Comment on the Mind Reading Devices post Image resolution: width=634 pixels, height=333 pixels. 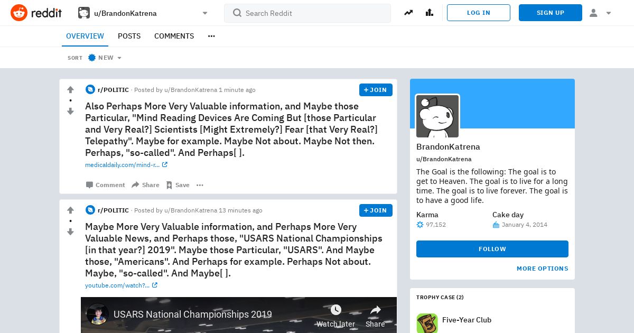pos(106,185)
